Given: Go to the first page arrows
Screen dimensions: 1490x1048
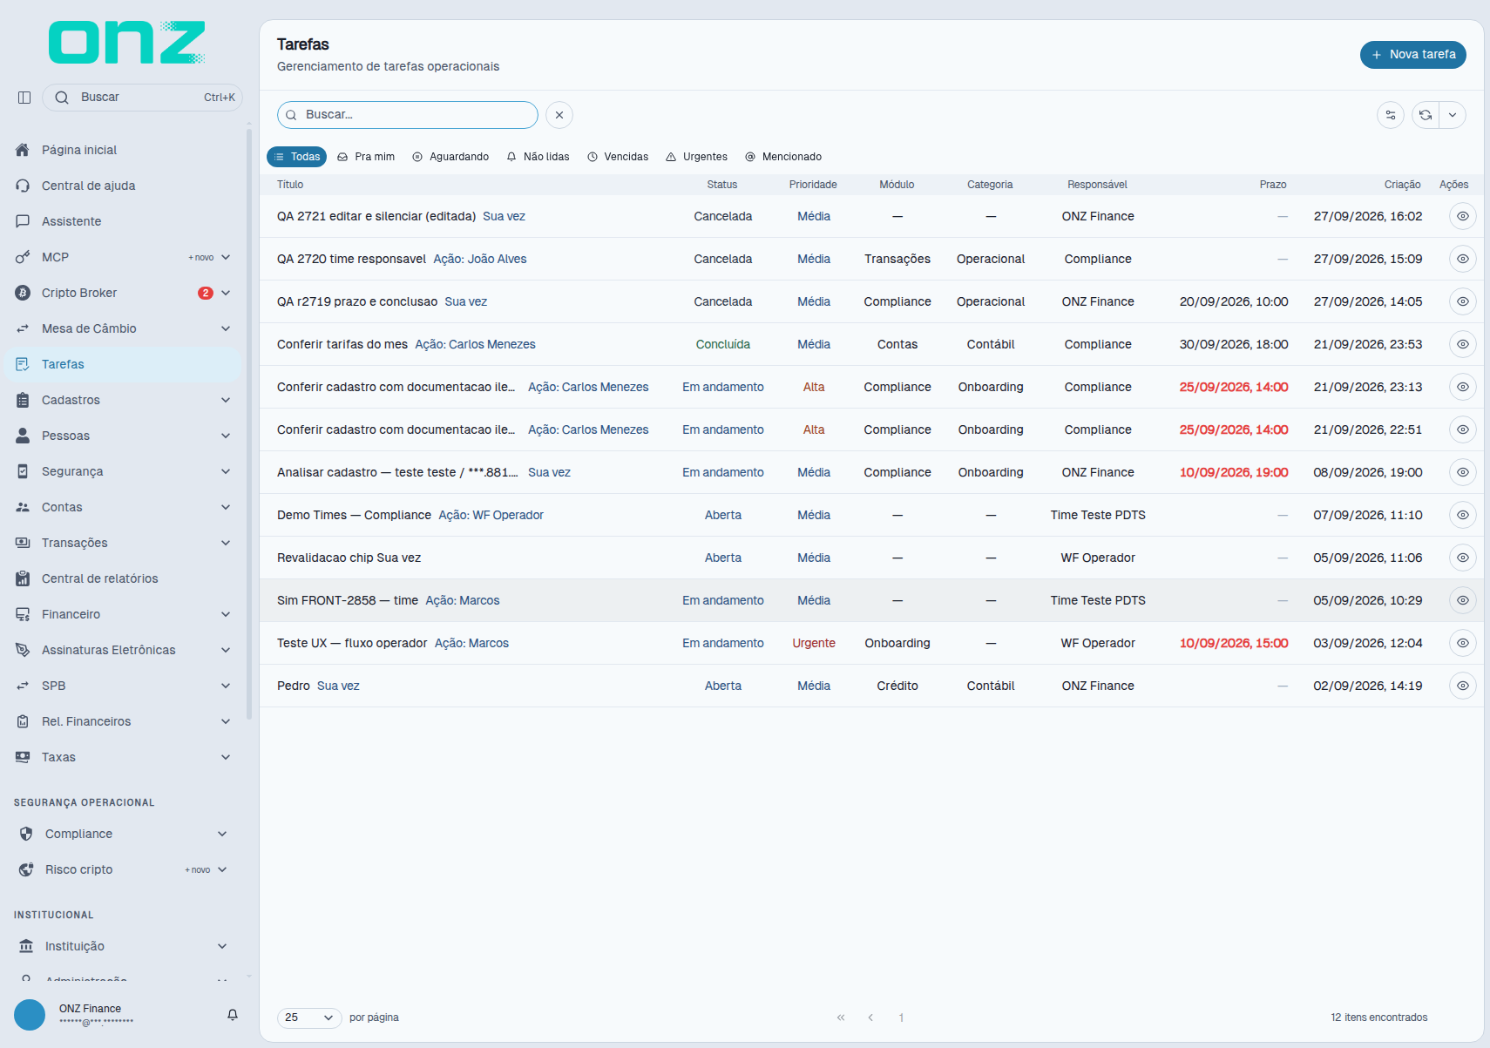Looking at the screenshot, I should click(841, 1018).
